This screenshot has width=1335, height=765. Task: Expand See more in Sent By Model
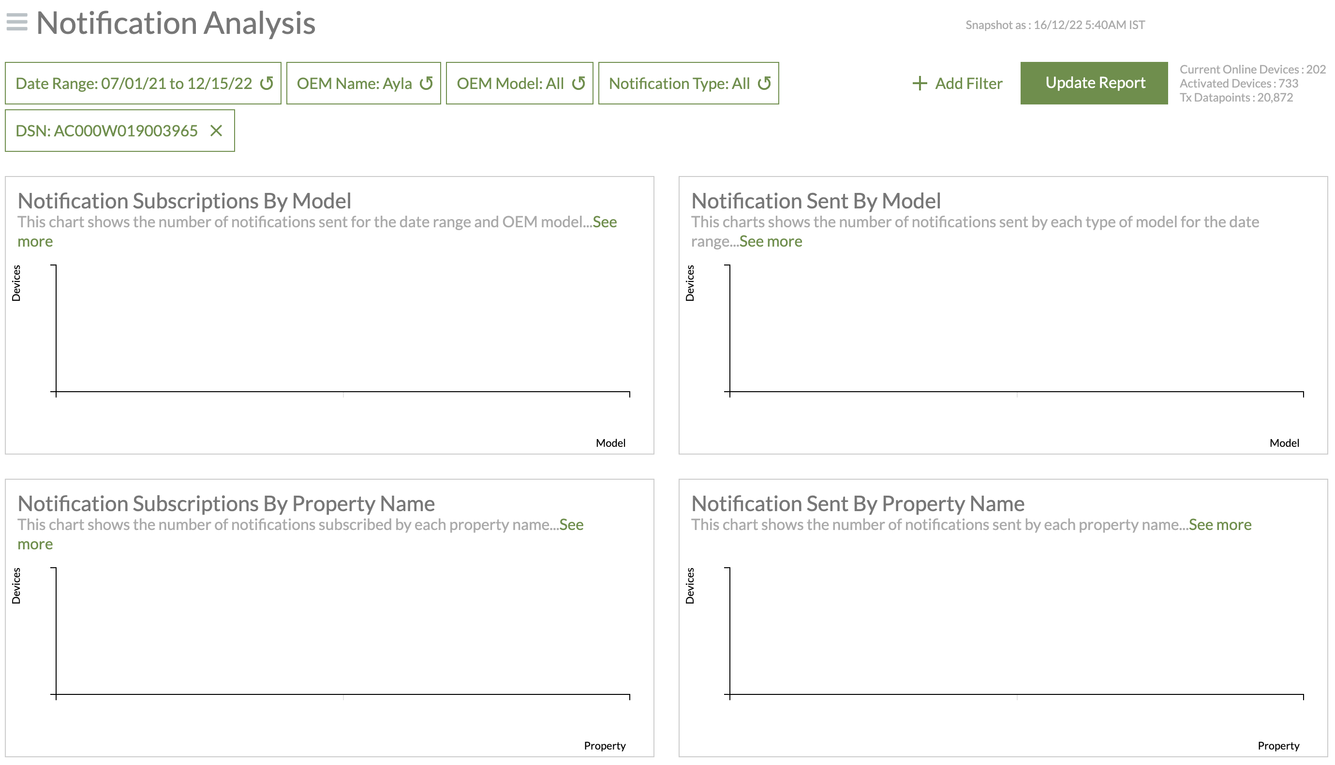point(770,241)
